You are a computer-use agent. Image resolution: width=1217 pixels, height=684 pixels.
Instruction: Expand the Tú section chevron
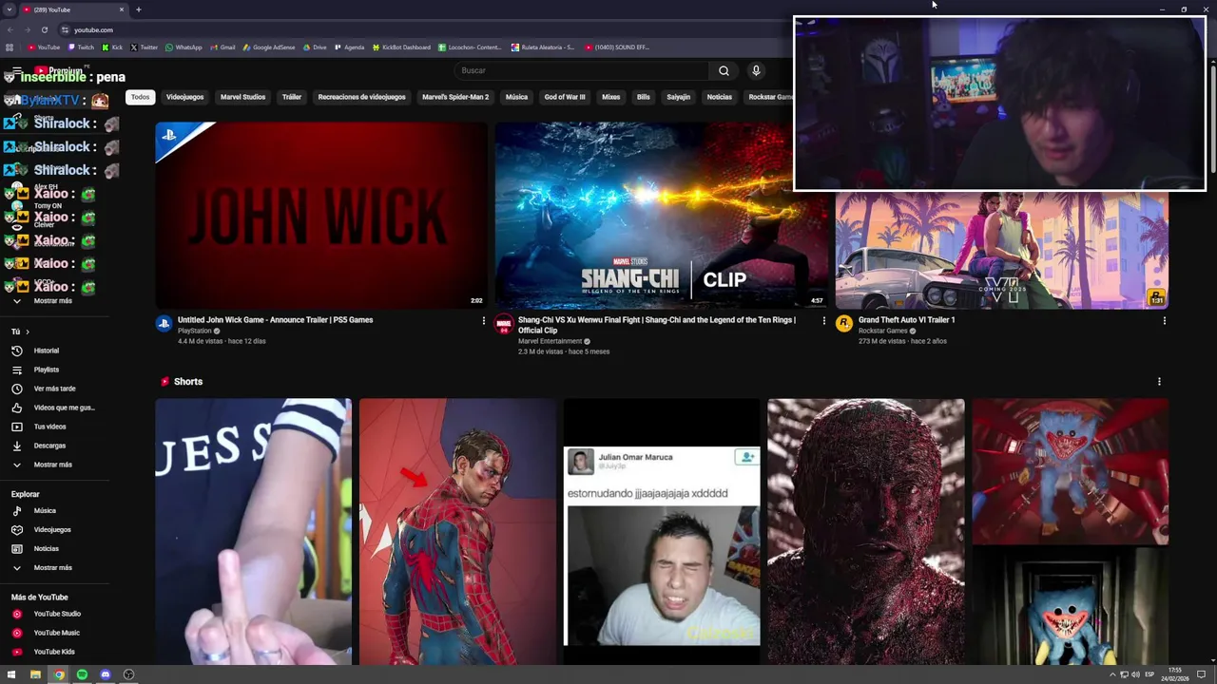(28, 332)
